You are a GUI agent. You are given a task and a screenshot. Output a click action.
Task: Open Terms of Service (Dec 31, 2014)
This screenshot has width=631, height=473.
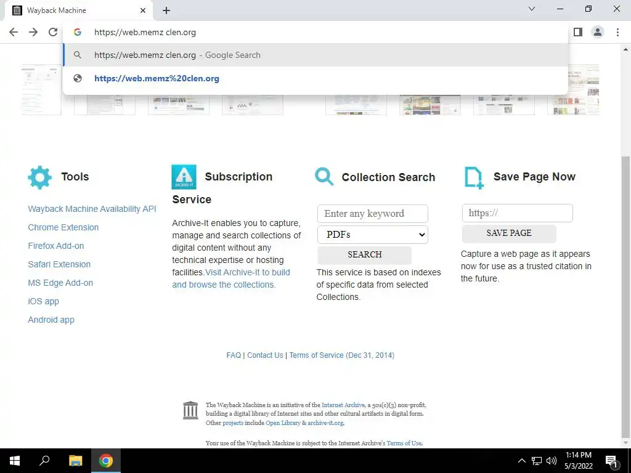(x=341, y=355)
